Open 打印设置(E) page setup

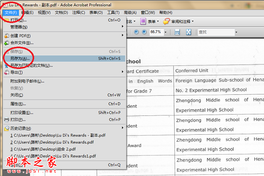tap(64, 112)
